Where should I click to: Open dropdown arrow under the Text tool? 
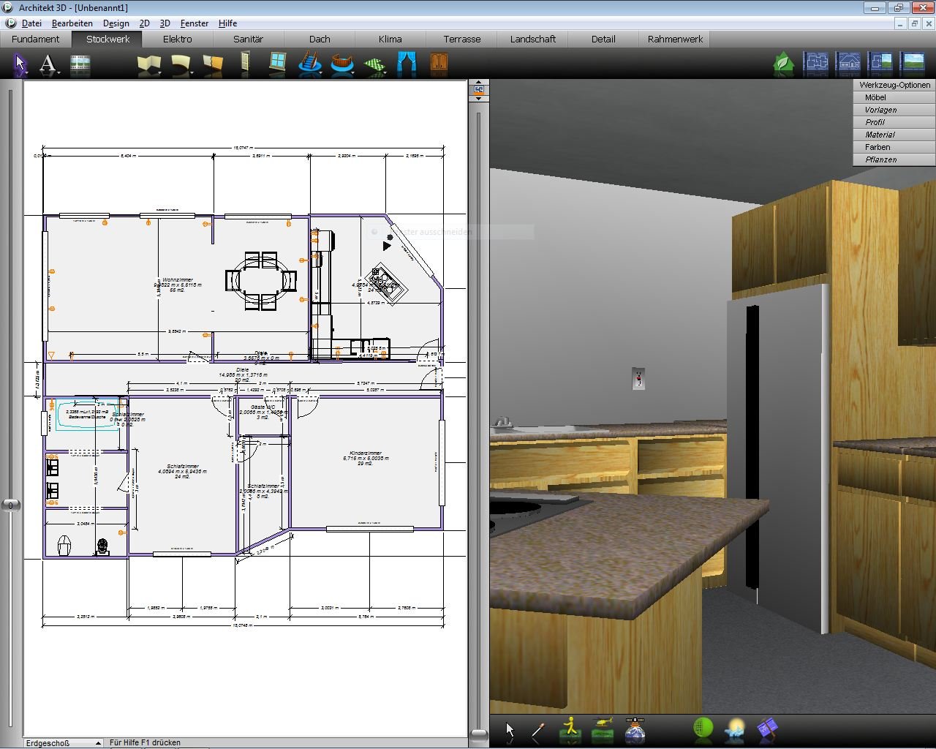click(58, 72)
